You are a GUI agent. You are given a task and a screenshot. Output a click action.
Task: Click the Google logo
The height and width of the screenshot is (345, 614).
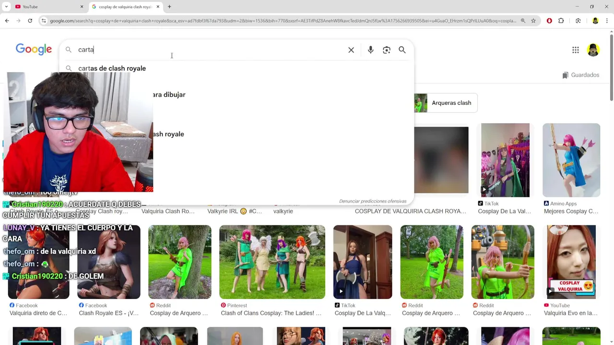[x=34, y=49]
